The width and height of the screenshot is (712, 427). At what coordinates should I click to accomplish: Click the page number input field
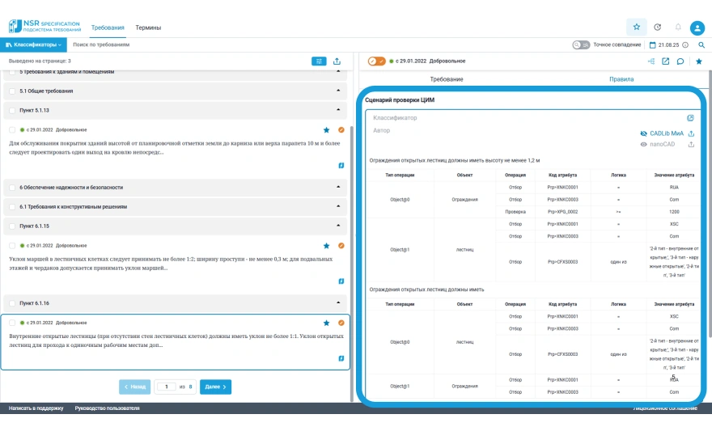pyautogui.click(x=165, y=387)
